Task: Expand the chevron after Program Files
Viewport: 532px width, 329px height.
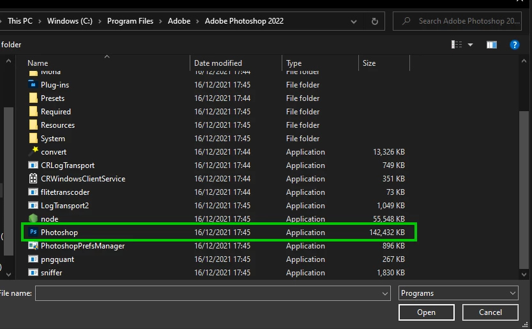Action: click(160, 21)
